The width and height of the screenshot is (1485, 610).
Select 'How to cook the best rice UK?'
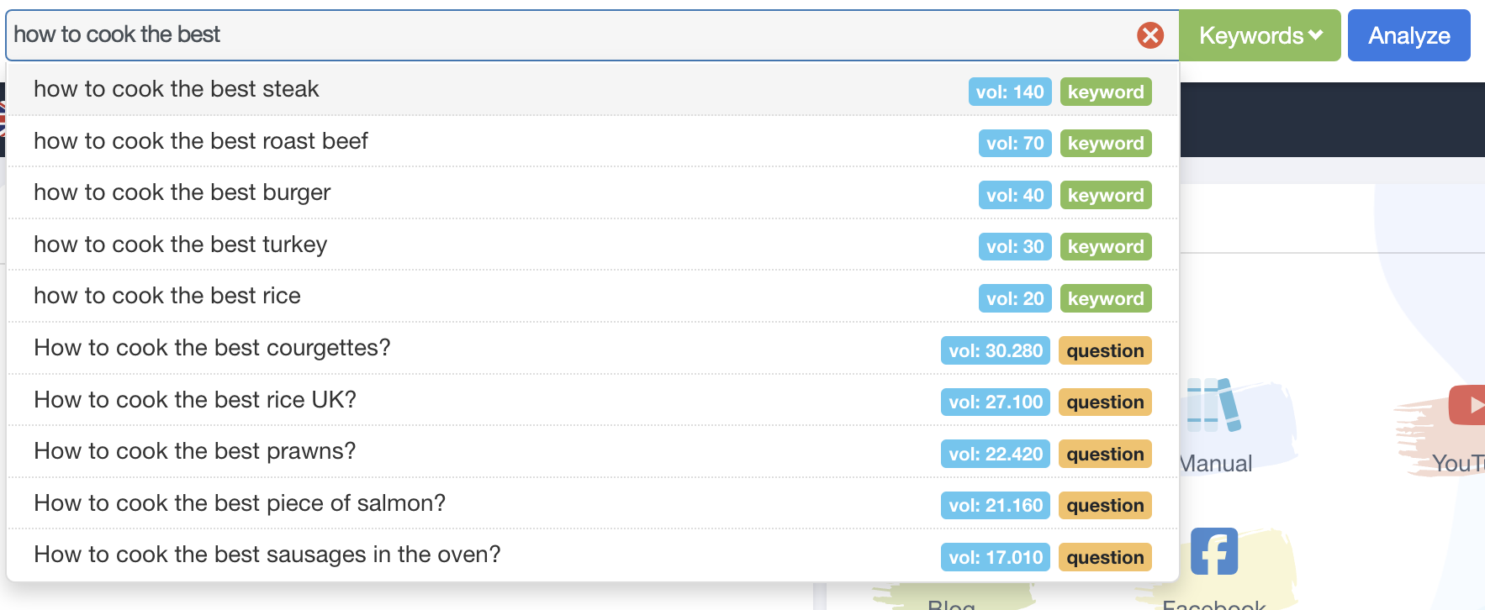[x=593, y=401]
